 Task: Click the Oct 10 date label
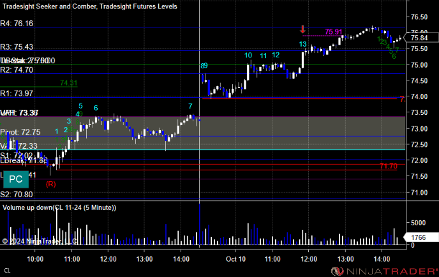[235, 259]
